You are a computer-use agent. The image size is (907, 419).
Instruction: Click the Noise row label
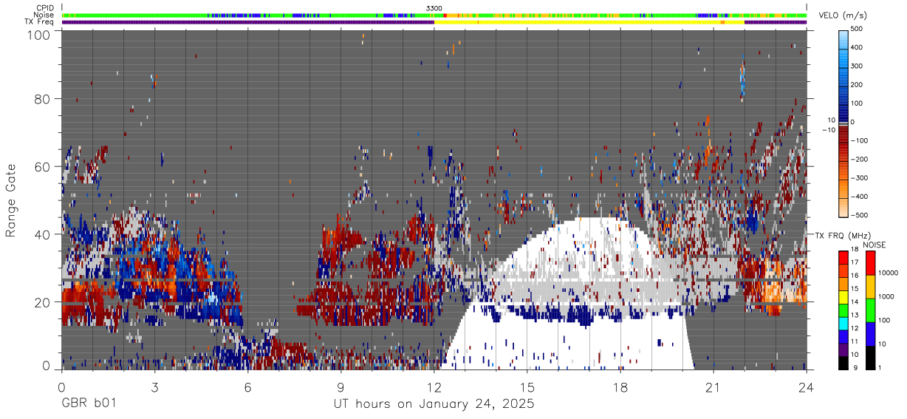tap(44, 15)
